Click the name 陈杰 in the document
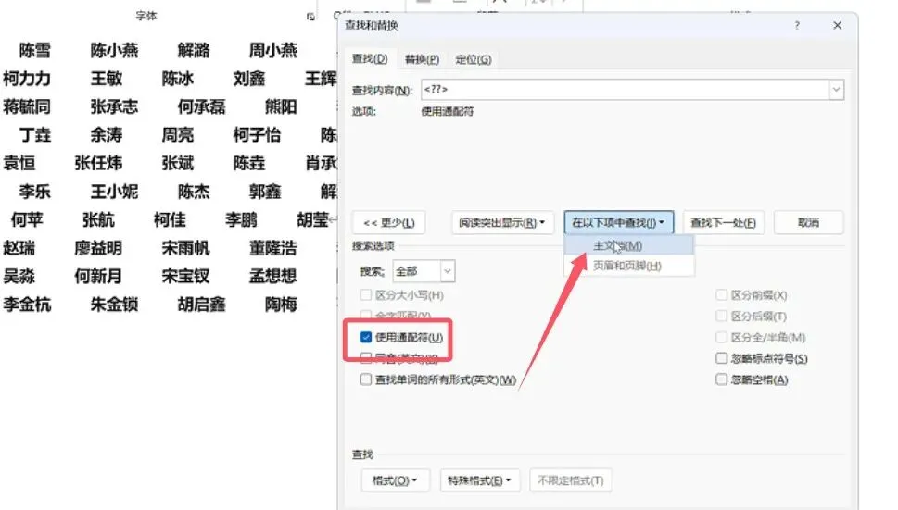 [x=194, y=192]
